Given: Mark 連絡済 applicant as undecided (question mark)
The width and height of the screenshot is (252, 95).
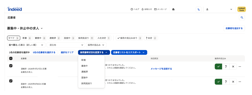Looking at the screenshot, I should [226, 67].
